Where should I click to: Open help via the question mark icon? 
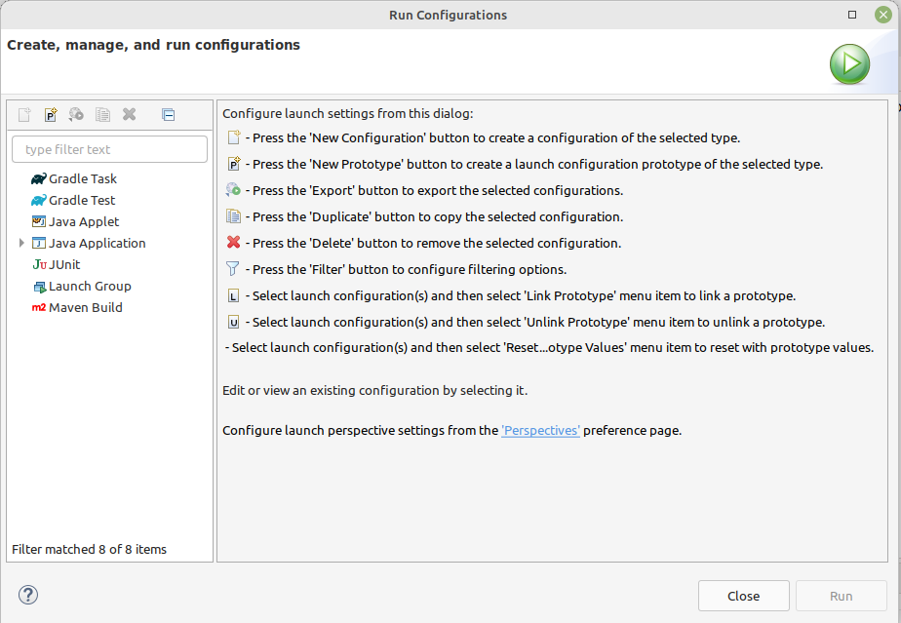pos(28,595)
